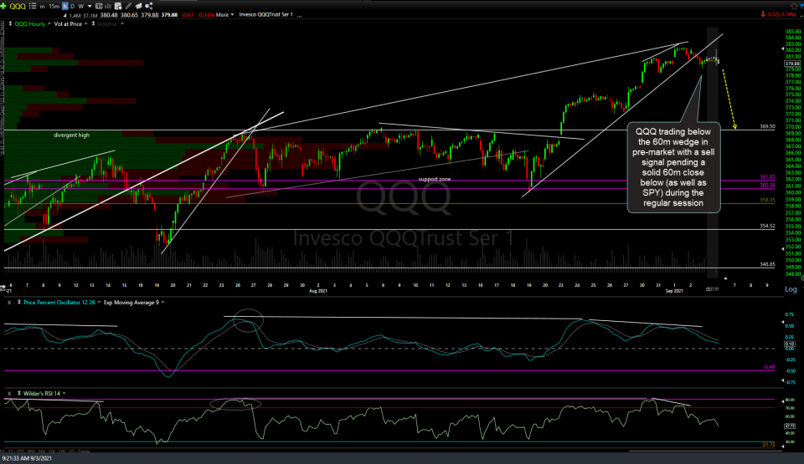Click the scale arrow near 80.00 on RSI axis

coord(782,402)
